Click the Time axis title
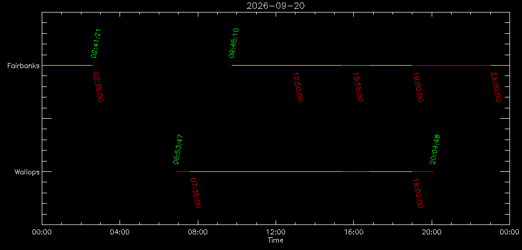 click(x=276, y=241)
